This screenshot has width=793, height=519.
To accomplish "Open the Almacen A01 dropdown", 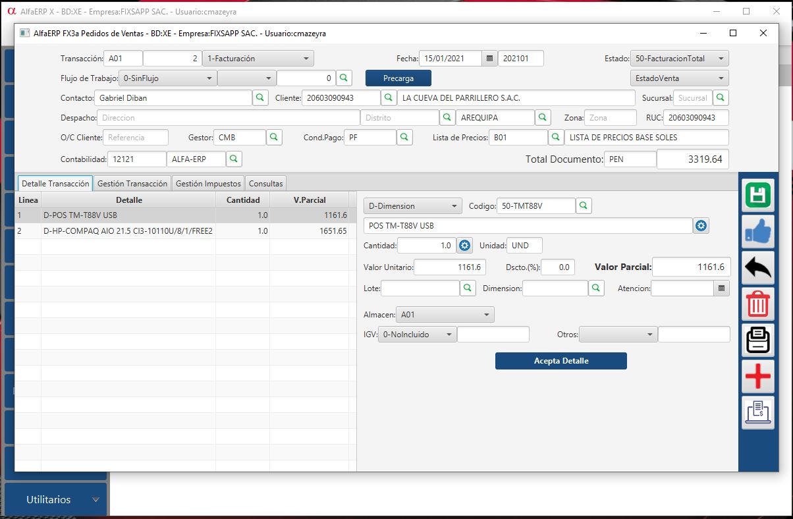I will pos(445,315).
